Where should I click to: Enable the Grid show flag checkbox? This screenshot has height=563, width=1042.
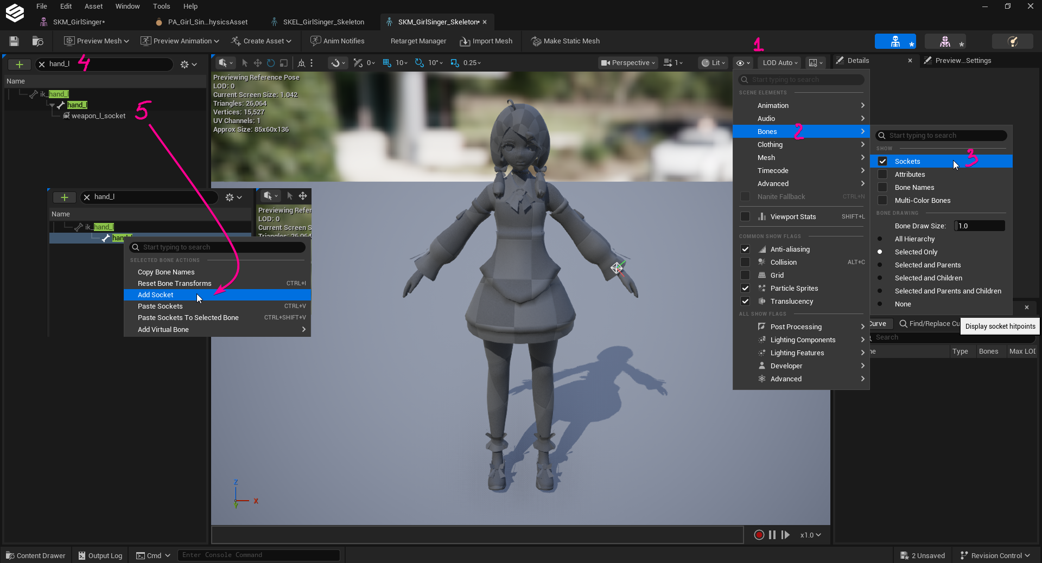point(745,275)
